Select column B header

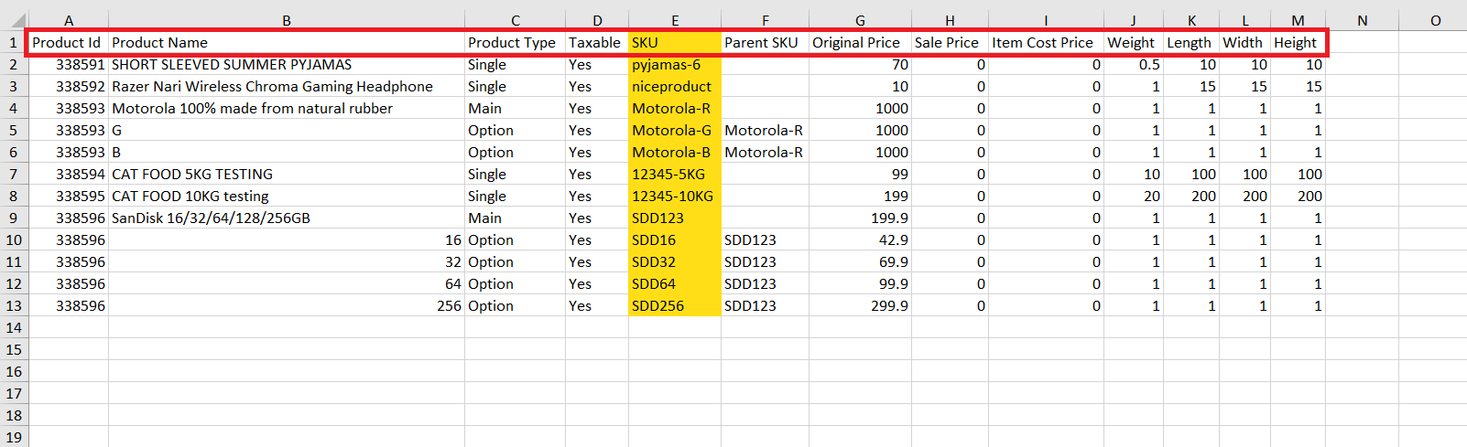pyautogui.click(x=287, y=20)
